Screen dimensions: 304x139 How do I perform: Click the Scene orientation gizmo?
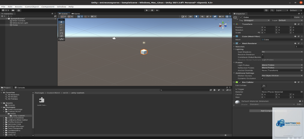[223, 25]
